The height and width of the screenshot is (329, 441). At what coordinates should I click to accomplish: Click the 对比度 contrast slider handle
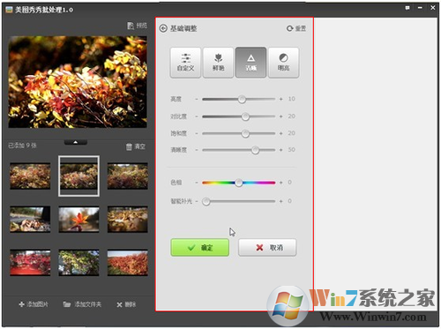(x=245, y=116)
